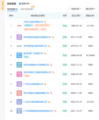Click equity structure icon next to 深圳地铁前海国际发展有限公司
Viewport: 99px width, 120px height.
[53, 37]
